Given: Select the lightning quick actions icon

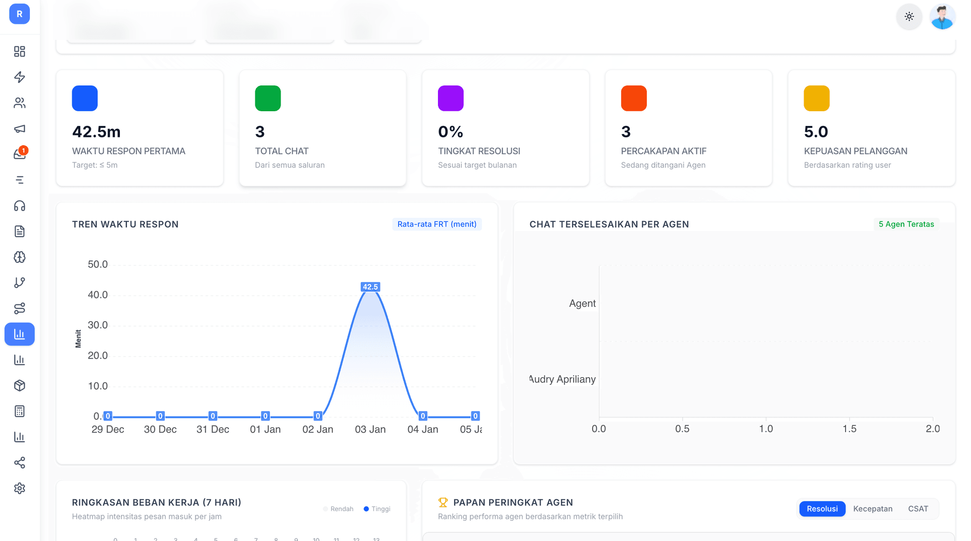Looking at the screenshot, I should point(20,77).
